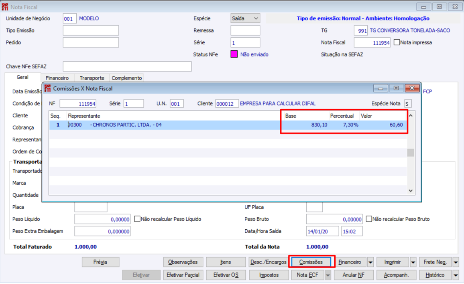Expand the Imprimir button dropdown arrow
This screenshot has height=284, width=464.
(413, 262)
